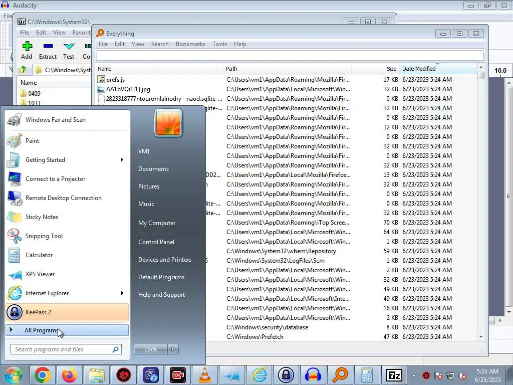
Task: Click the Windows Start orb
Action: [x=14, y=375]
